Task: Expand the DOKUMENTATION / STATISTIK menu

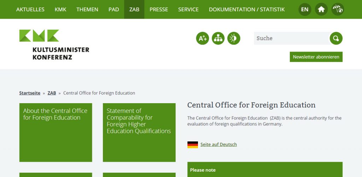Action: tap(247, 10)
